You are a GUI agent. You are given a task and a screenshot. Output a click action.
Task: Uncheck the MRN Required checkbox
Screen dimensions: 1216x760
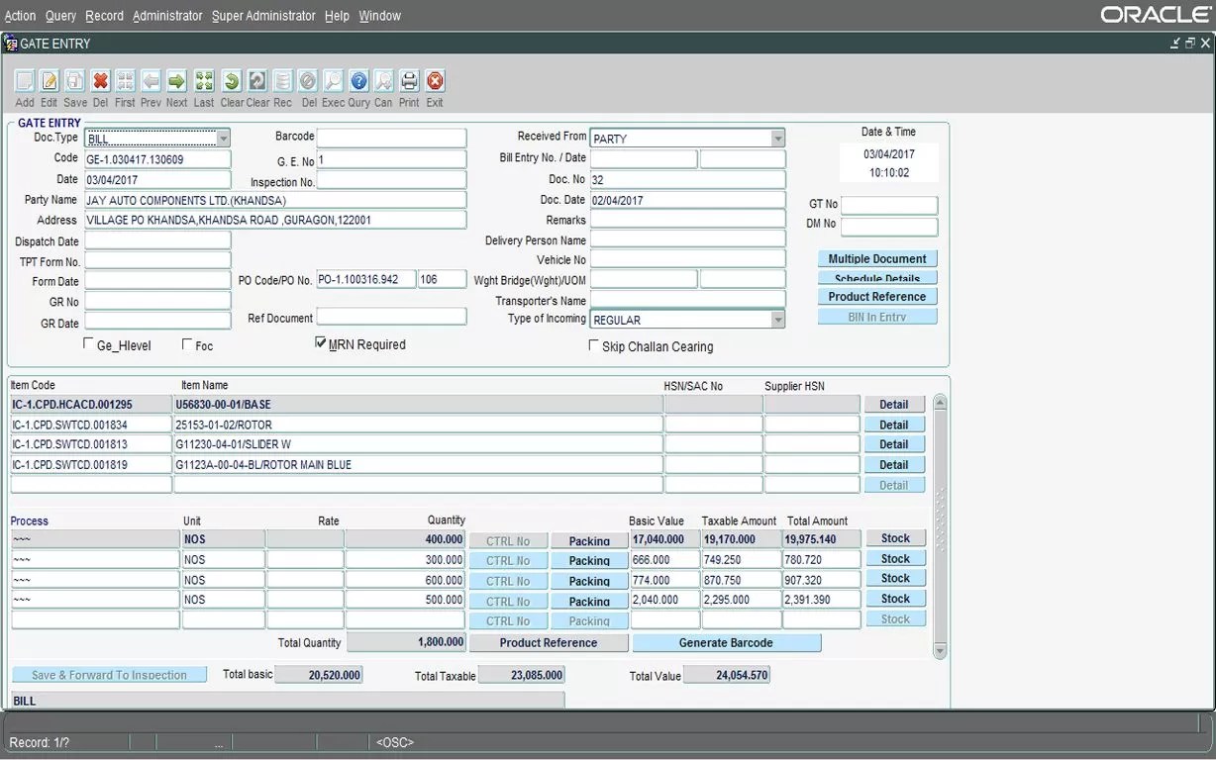[x=321, y=343]
